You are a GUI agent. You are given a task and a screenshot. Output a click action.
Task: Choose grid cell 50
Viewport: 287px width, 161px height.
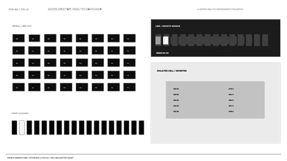98,38
